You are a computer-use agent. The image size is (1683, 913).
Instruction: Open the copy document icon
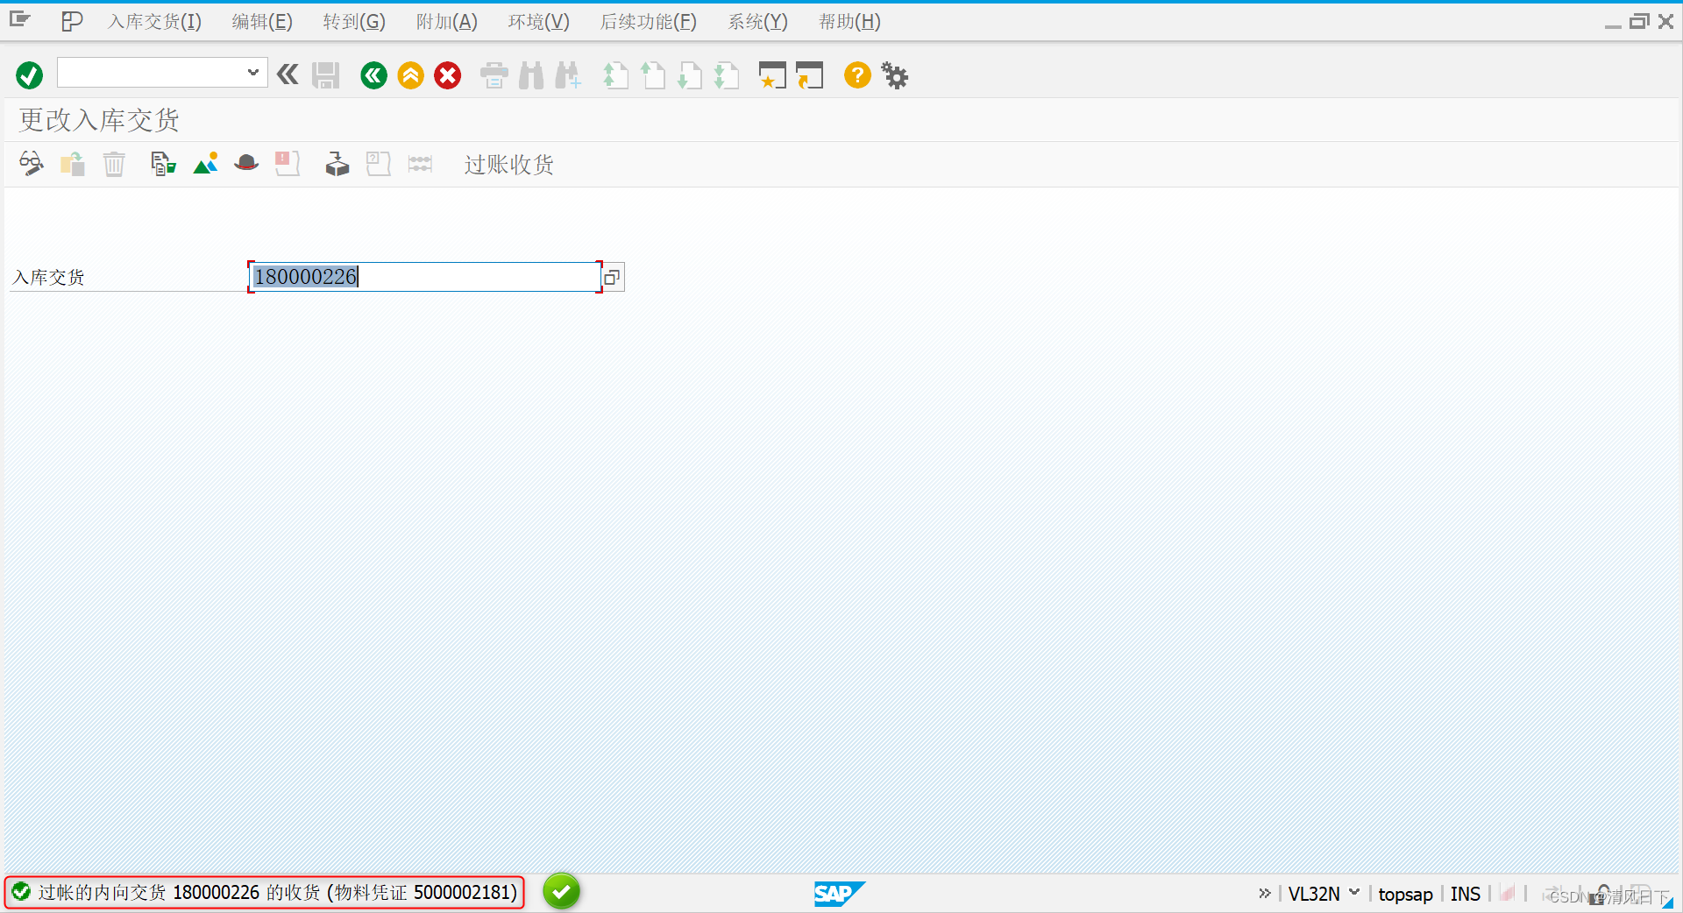pos(163,163)
